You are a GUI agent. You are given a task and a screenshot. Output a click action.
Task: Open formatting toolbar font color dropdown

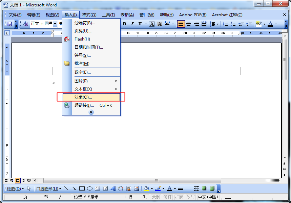tap(276, 24)
